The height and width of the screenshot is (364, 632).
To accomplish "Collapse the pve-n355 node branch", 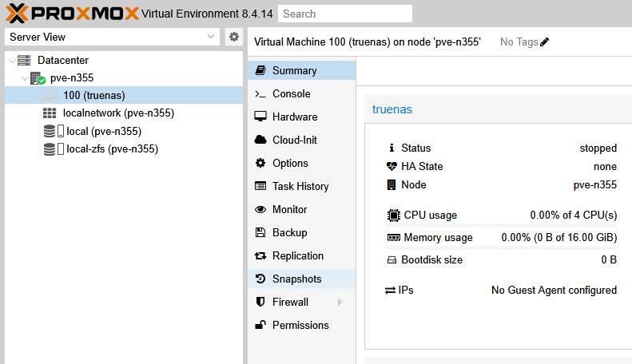I will (24, 78).
